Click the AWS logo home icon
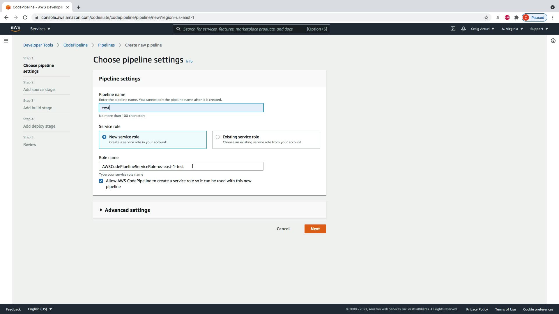The image size is (559, 314). pyautogui.click(x=15, y=28)
